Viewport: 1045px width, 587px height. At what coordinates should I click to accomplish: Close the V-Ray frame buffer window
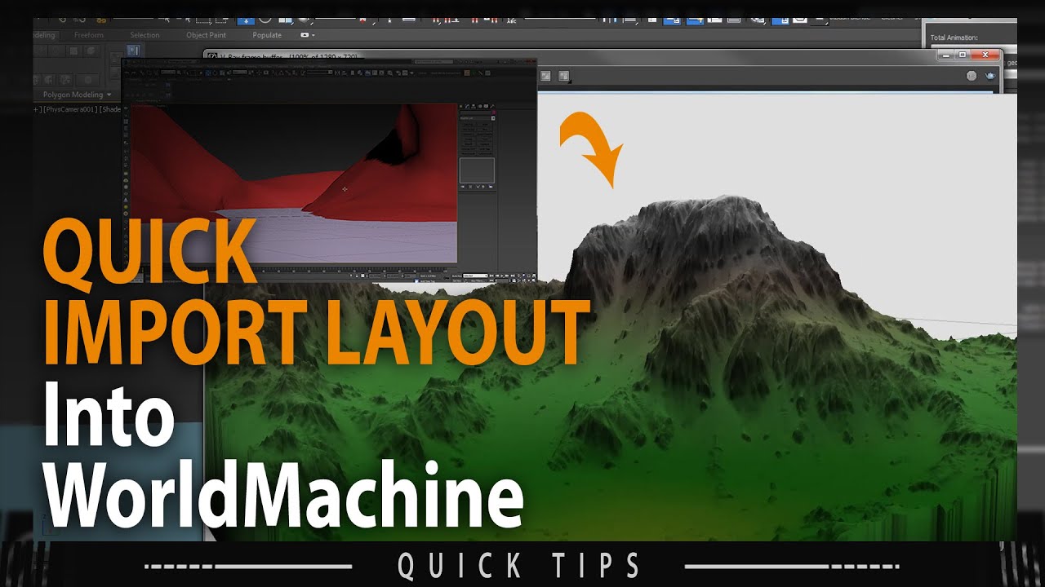coord(986,55)
